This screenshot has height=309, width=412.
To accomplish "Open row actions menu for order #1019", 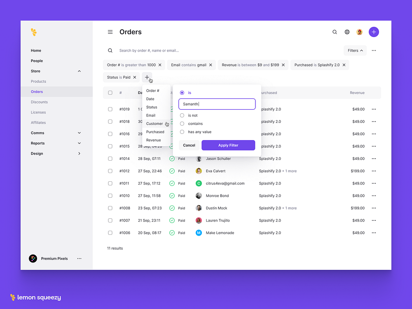I will [x=374, y=109].
